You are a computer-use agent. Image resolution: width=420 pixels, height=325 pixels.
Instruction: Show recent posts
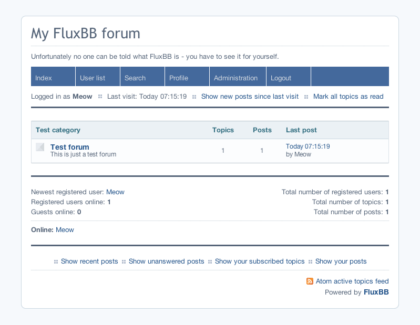89,261
